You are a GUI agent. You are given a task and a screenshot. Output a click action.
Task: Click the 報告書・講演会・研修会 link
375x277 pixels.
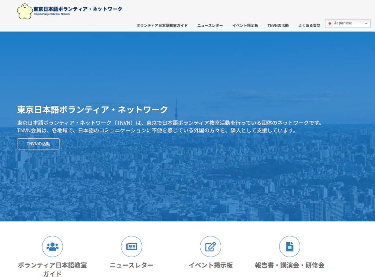click(289, 265)
